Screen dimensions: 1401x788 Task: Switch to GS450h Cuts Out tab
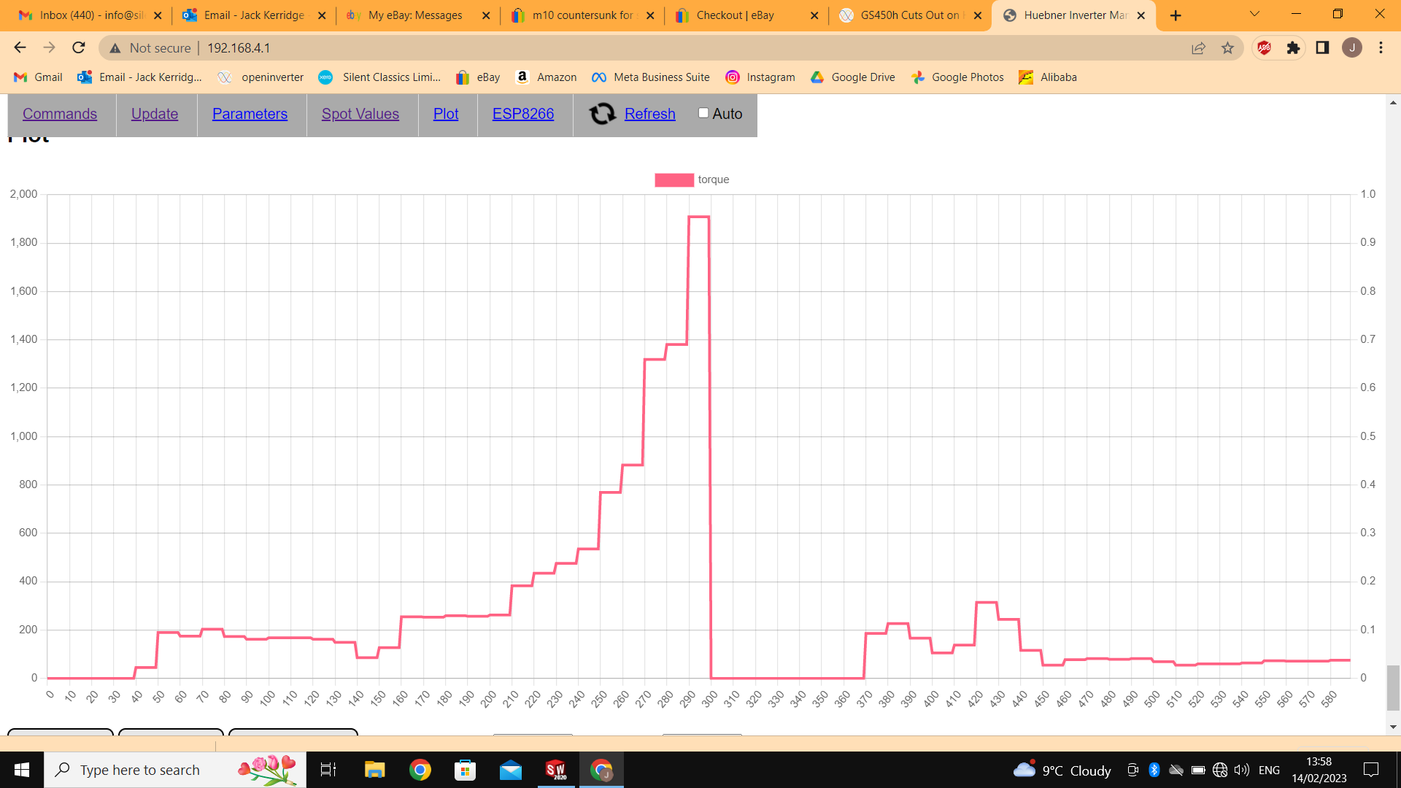tap(908, 15)
